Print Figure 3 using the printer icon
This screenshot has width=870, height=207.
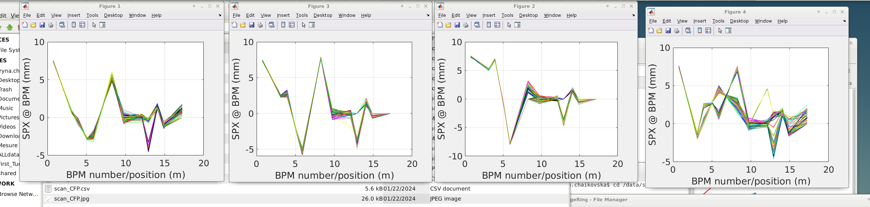[x=260, y=25]
